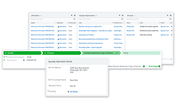The height and width of the screenshot is (108, 176).
Task: Click lock icon beside Total Amount
Action: 24,60
